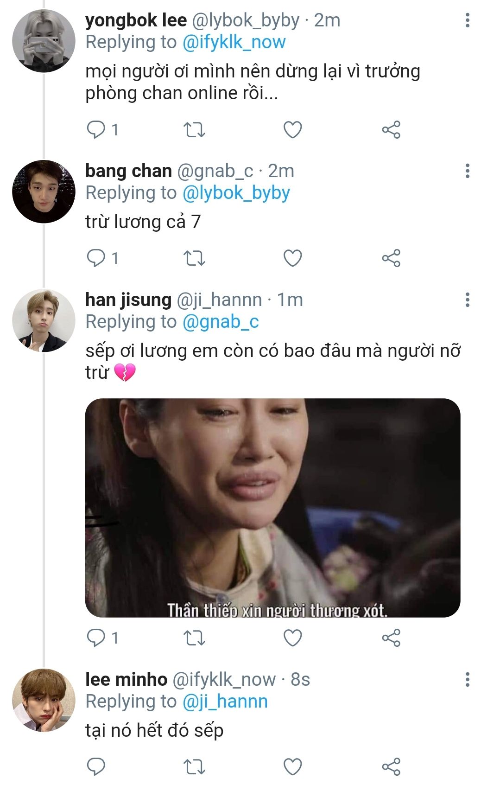Open the crying woman meme image
Image resolution: width=500 pixels, height=785 pixels.
click(272, 508)
